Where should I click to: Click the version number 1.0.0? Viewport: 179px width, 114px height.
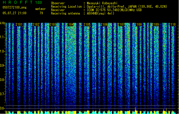click(x=39, y=3)
